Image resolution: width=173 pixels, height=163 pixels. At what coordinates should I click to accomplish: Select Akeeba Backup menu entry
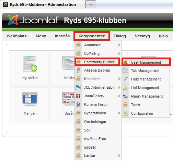[x=98, y=70]
